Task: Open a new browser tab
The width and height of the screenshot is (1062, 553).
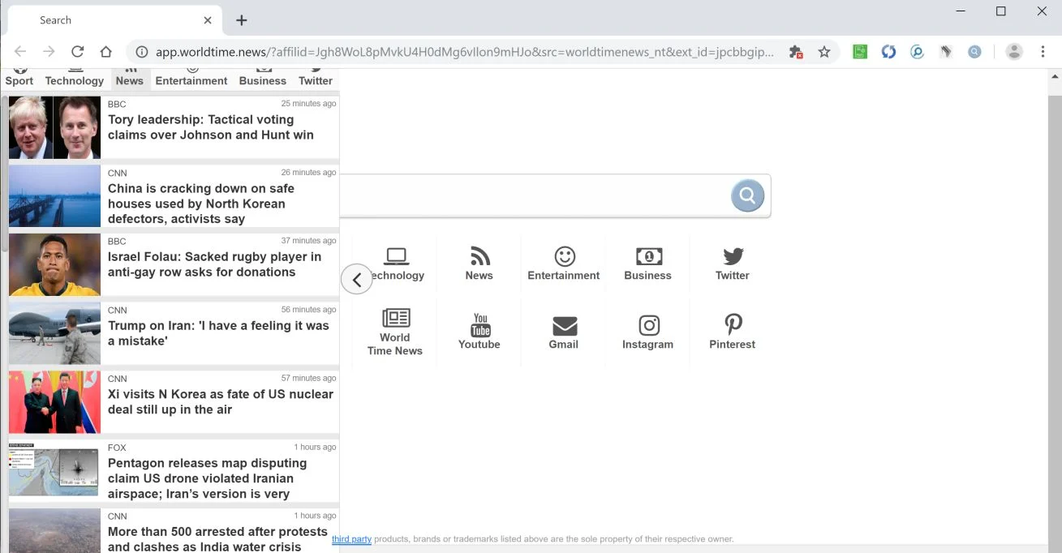Action: click(x=241, y=20)
